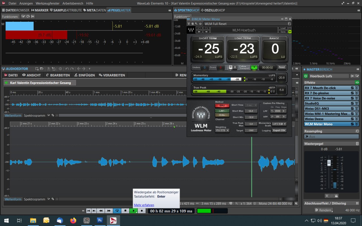Click the WLM help question mark button
The image size is (362, 226).
(290, 28)
